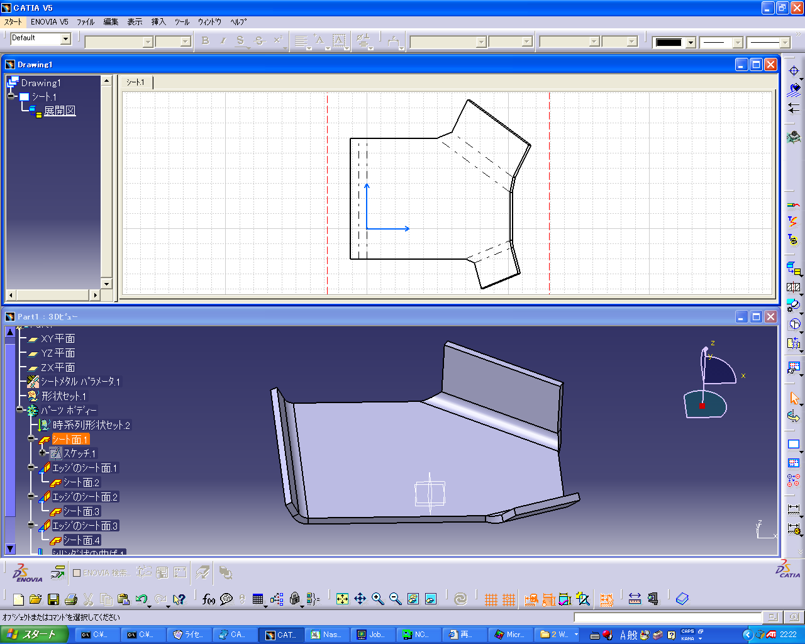Click the Bold text format icon
This screenshot has width=805, height=644.
click(x=206, y=41)
